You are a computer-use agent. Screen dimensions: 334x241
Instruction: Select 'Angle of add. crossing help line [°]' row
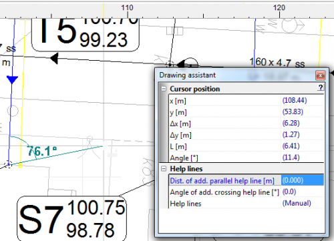tap(246, 192)
